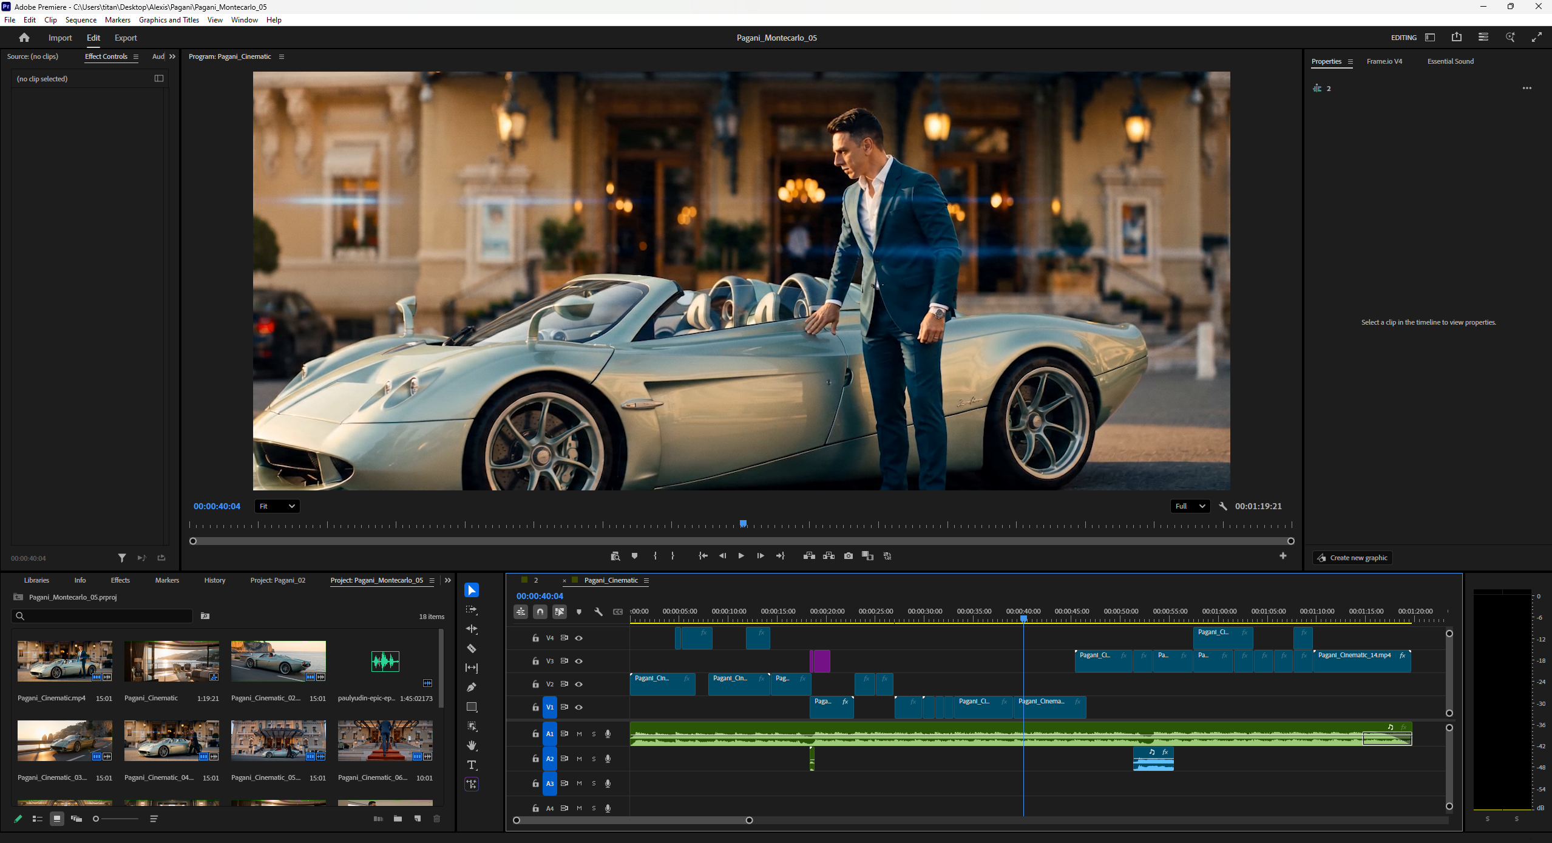Mute audio track A1
The width and height of the screenshot is (1552, 843).
pos(579,734)
